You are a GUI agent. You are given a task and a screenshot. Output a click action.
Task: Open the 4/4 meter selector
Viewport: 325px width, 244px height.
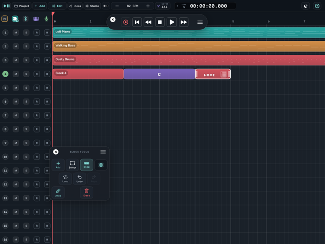[x=162, y=6]
